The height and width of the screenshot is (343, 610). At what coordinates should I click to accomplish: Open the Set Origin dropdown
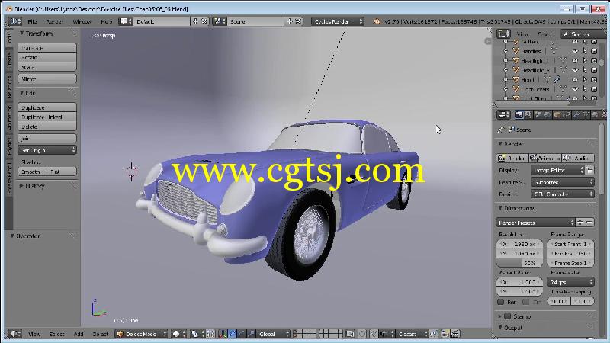point(47,150)
